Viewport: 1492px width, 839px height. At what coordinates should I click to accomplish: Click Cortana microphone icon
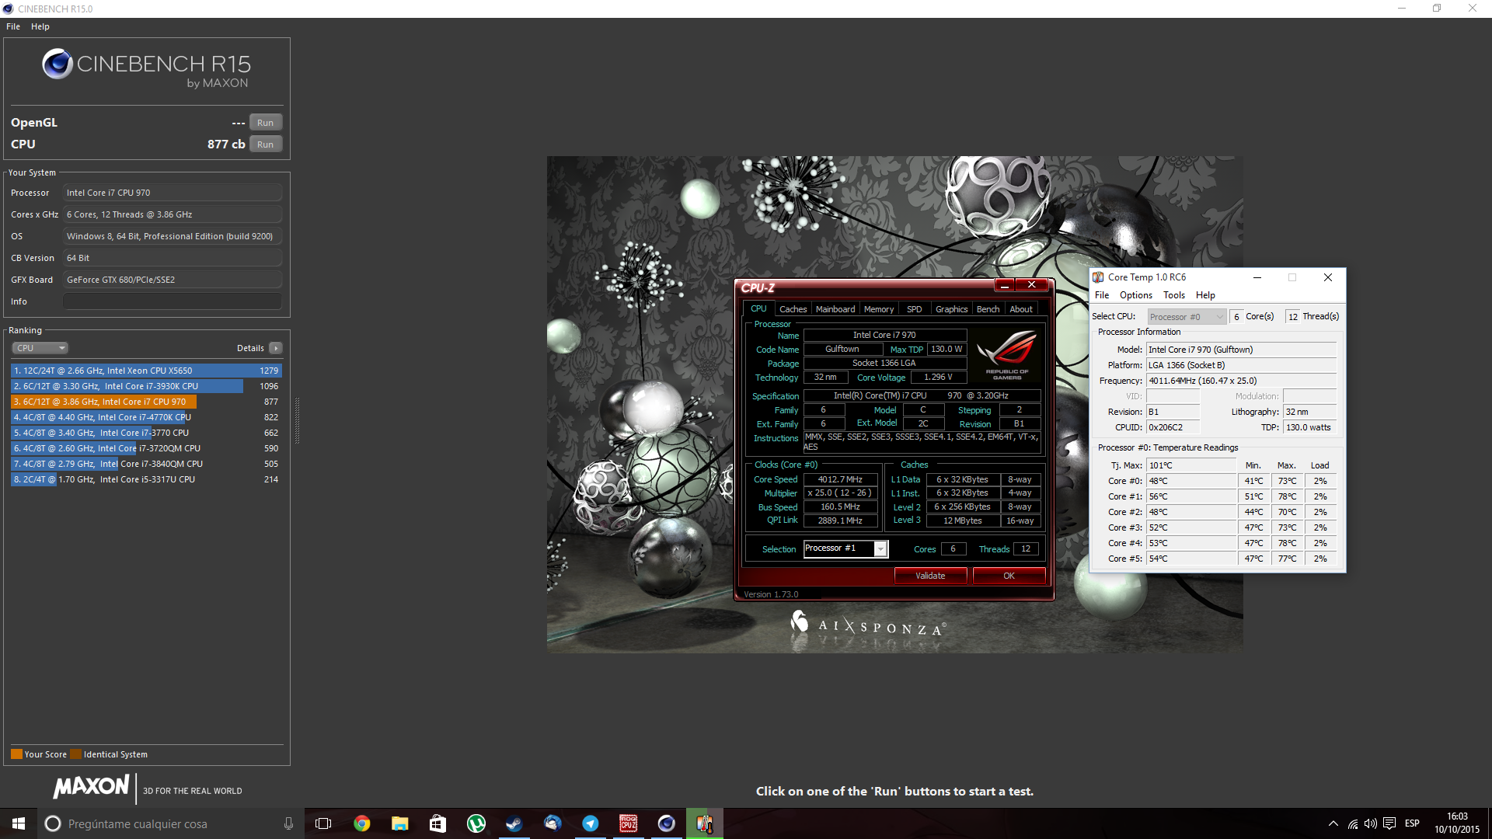coord(288,823)
